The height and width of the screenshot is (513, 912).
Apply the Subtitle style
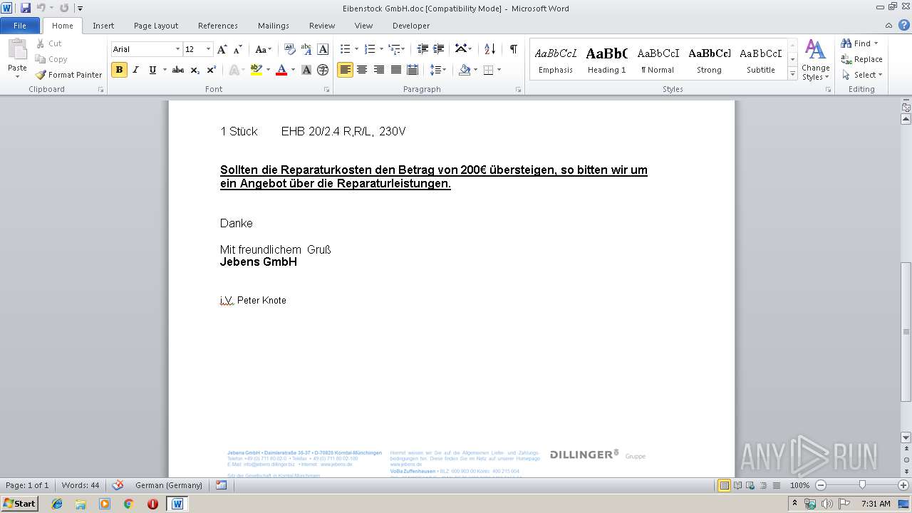[x=761, y=60]
